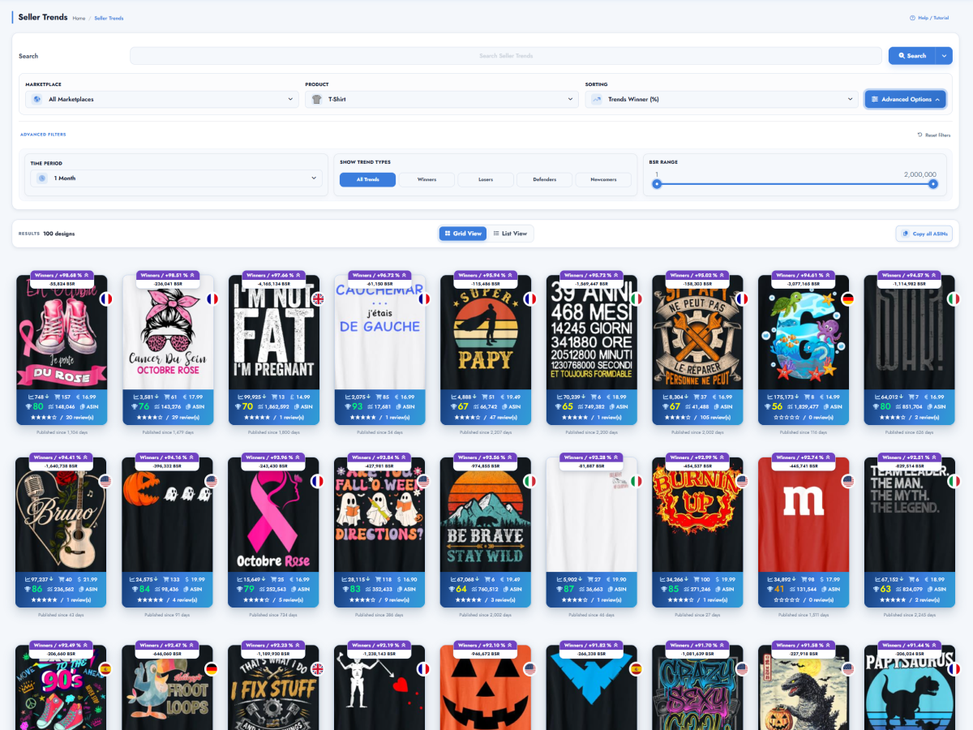Expand the arrow next to the Search button

[944, 56]
